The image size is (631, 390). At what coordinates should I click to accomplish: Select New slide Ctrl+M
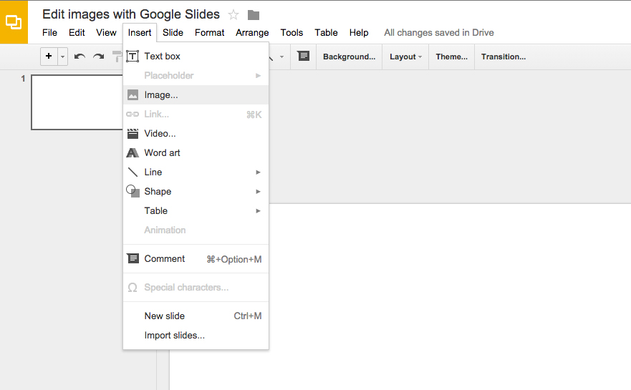coord(196,316)
